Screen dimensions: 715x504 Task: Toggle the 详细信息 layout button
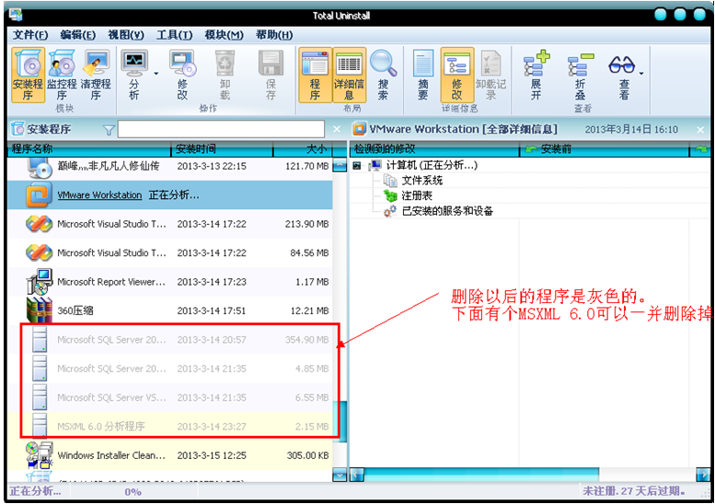coord(350,75)
